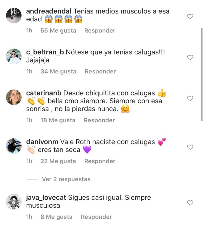Tap the heart next to c_beltran_b's comment
204x228 pixels.
190,57
